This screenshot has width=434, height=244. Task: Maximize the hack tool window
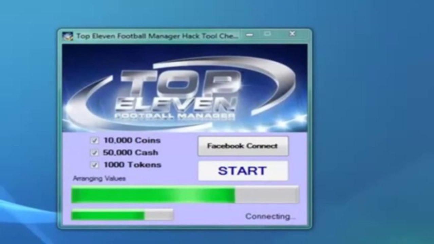267,34
